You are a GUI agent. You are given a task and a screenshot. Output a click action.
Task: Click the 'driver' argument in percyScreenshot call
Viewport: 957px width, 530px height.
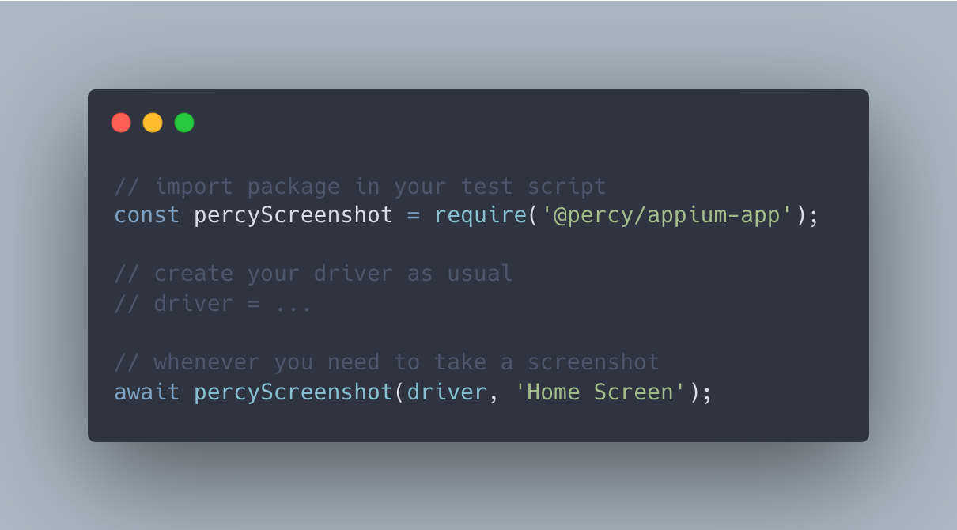[447, 392]
